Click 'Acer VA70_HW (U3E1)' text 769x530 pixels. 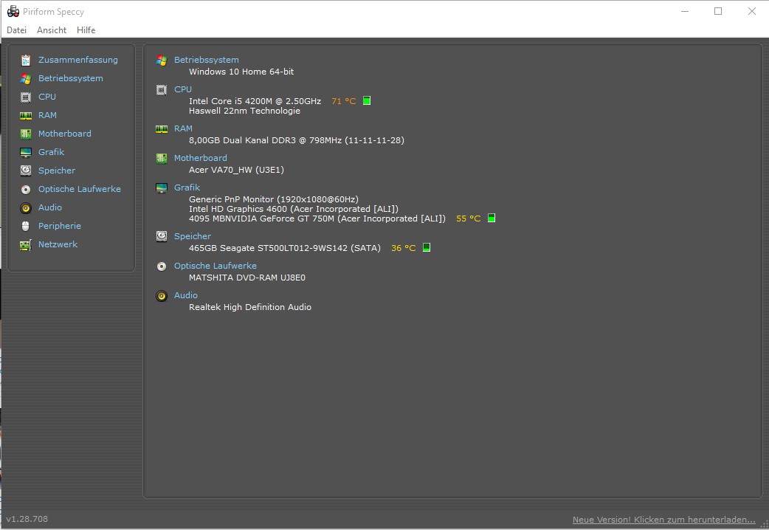236,170
